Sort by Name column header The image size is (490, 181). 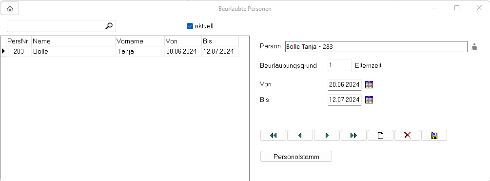coord(74,41)
